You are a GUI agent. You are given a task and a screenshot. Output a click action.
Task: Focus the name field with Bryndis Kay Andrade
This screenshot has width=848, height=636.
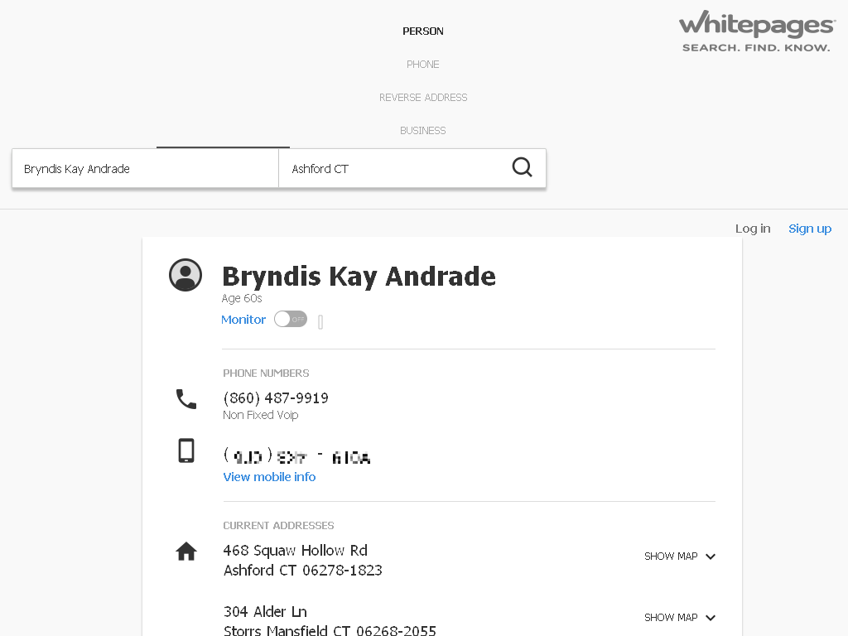point(145,169)
